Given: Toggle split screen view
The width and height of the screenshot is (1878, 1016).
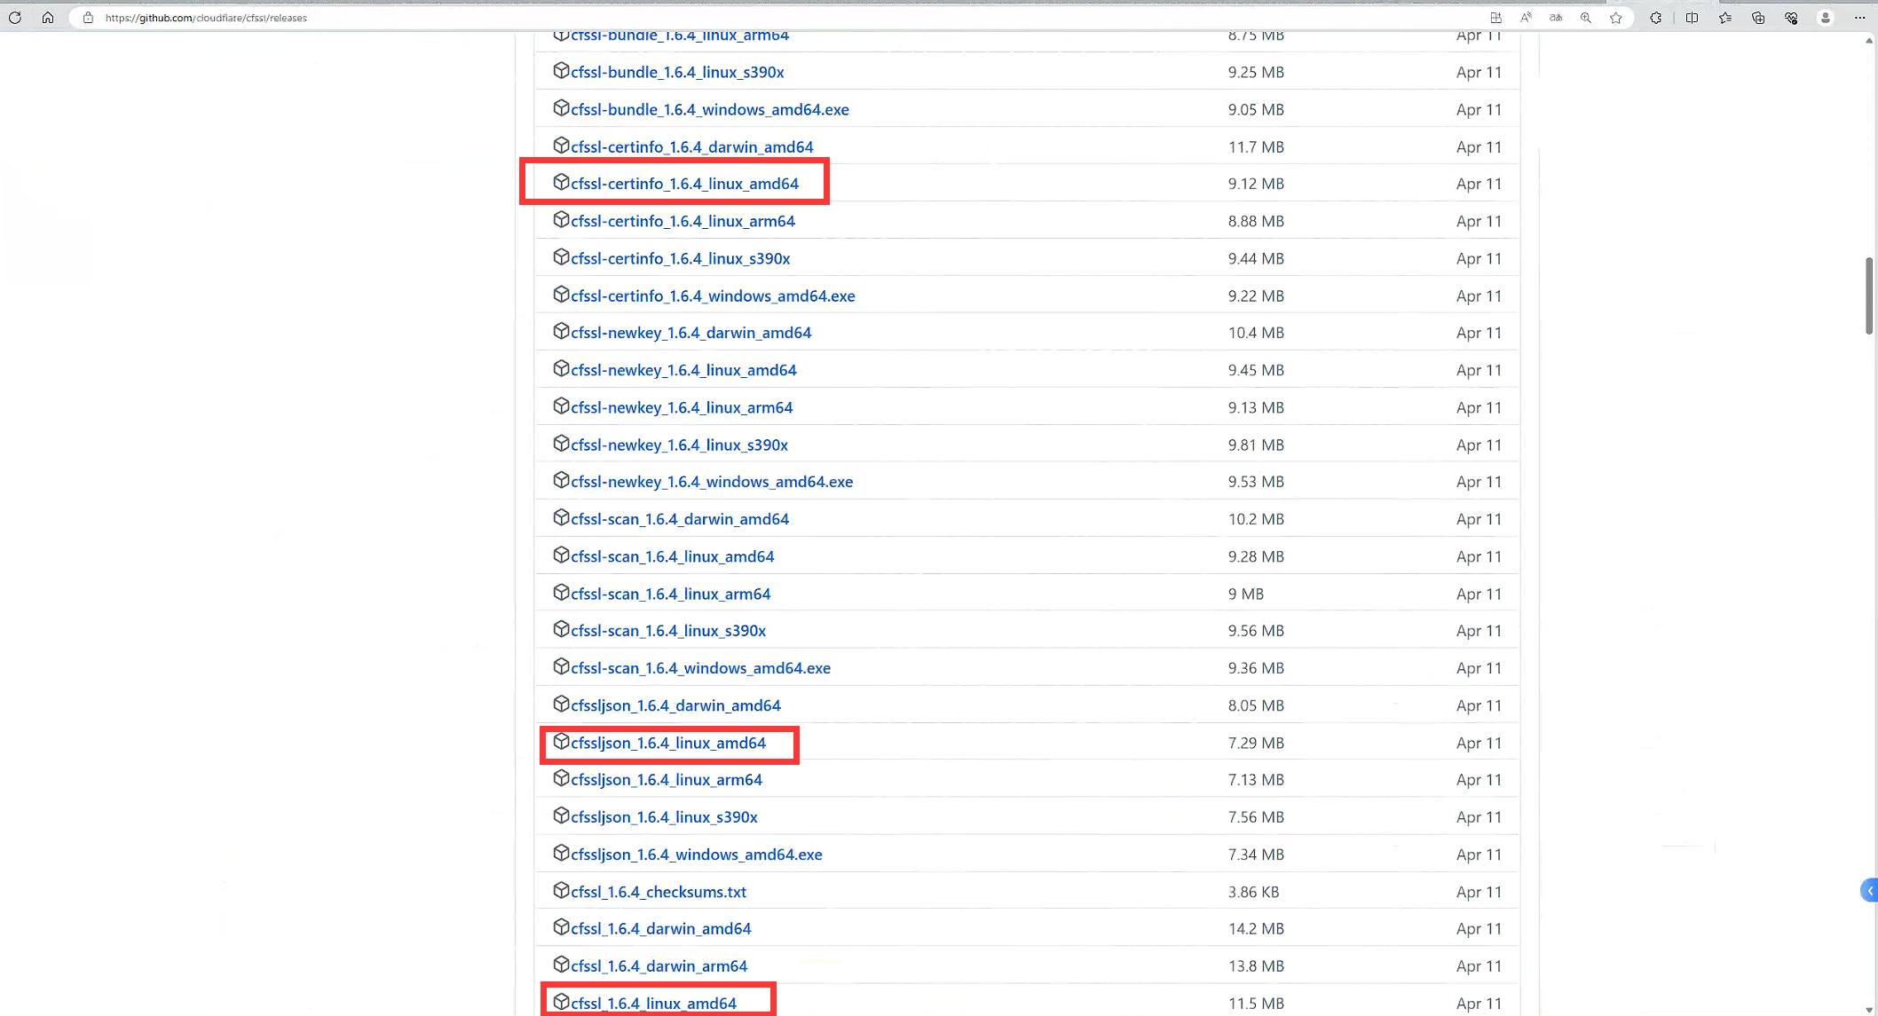Looking at the screenshot, I should [1692, 18].
